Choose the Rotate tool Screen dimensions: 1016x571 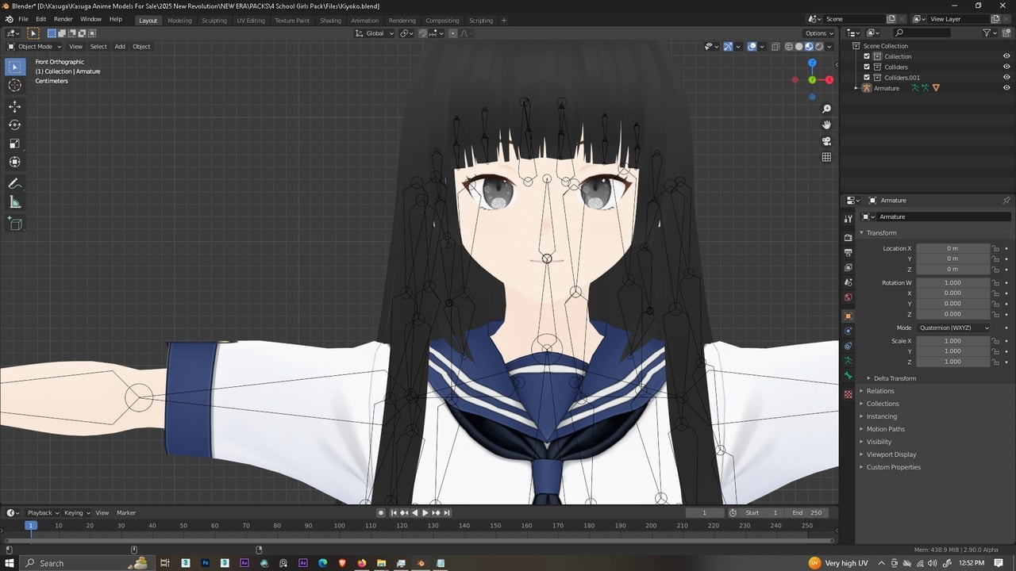point(15,125)
